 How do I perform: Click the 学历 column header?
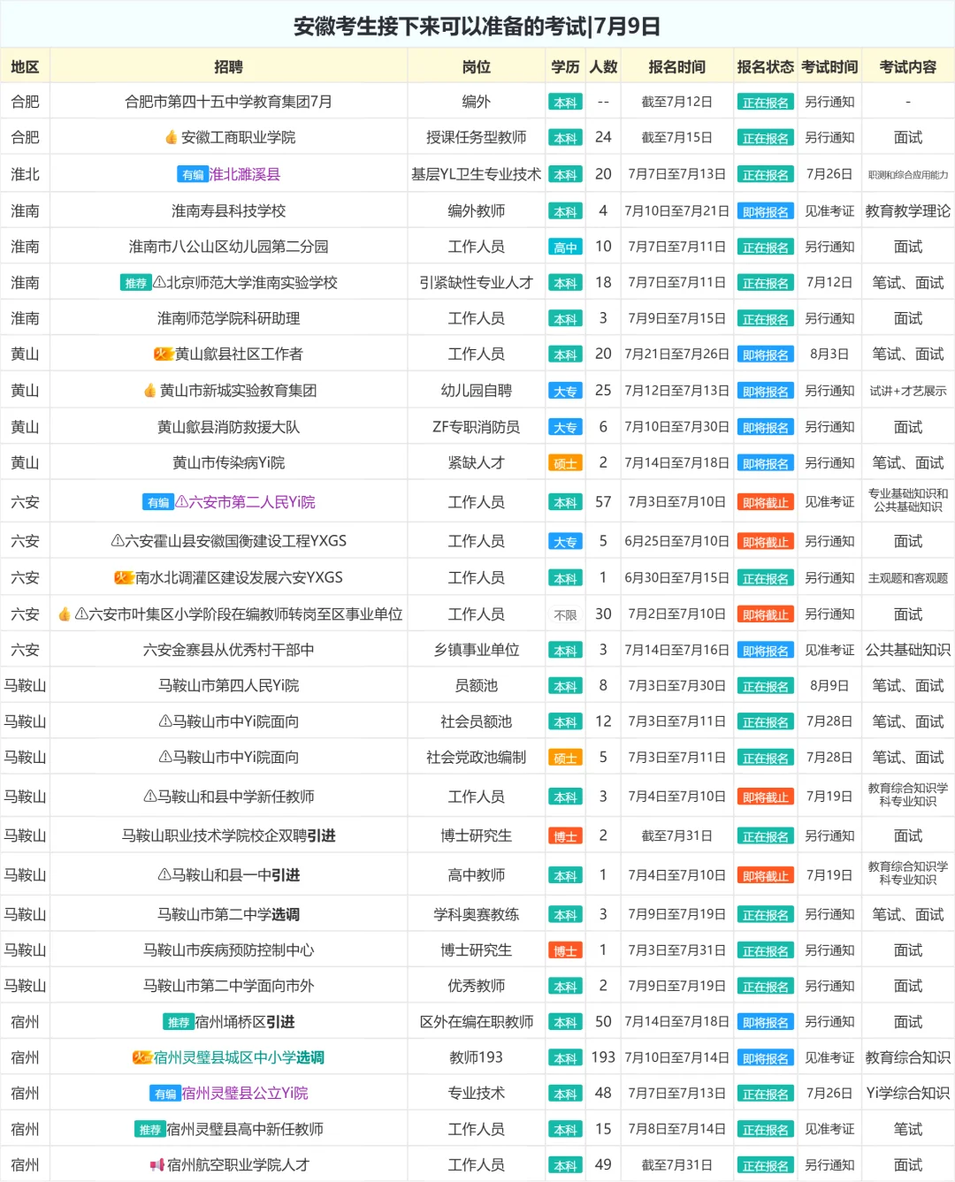coord(565,66)
